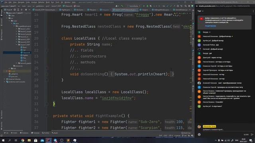
Task: Click "LocalClass" class name on line 20
Action: pos(85,39)
